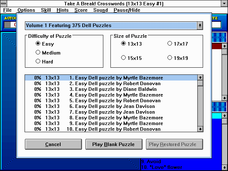Click Play Blank Puzzle button
228x171 pixels.
(113, 144)
